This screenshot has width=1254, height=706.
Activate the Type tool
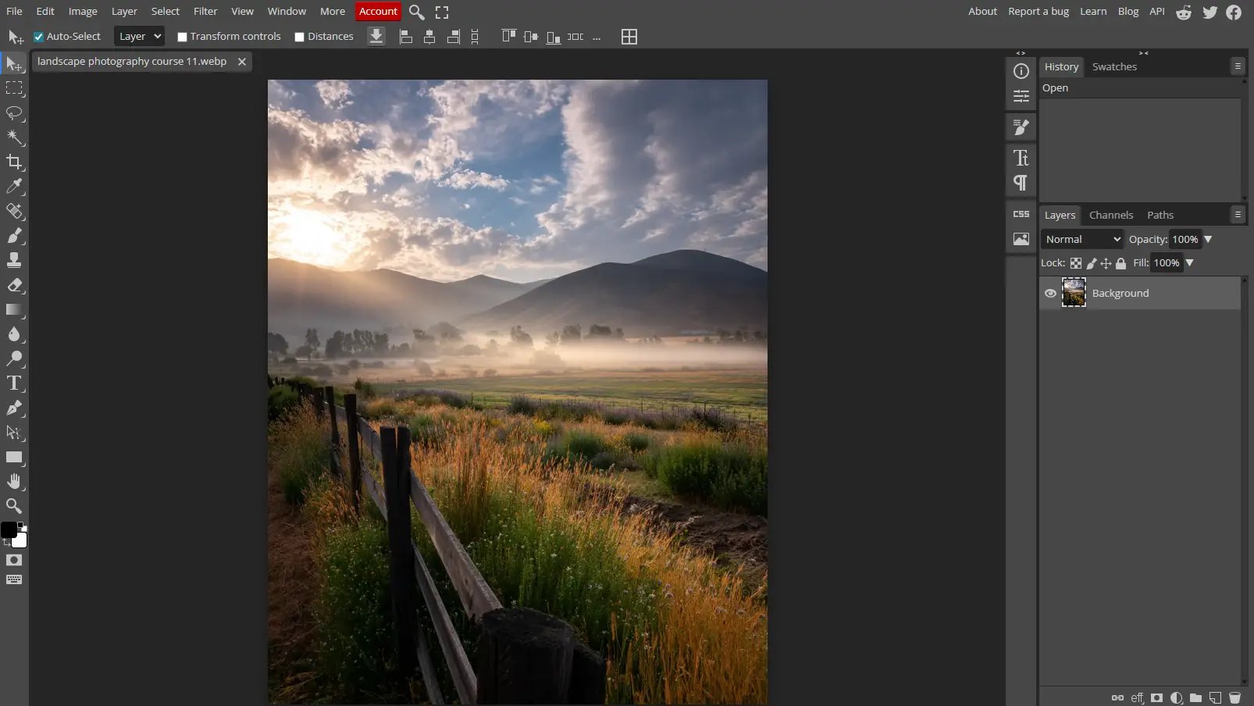[14, 383]
